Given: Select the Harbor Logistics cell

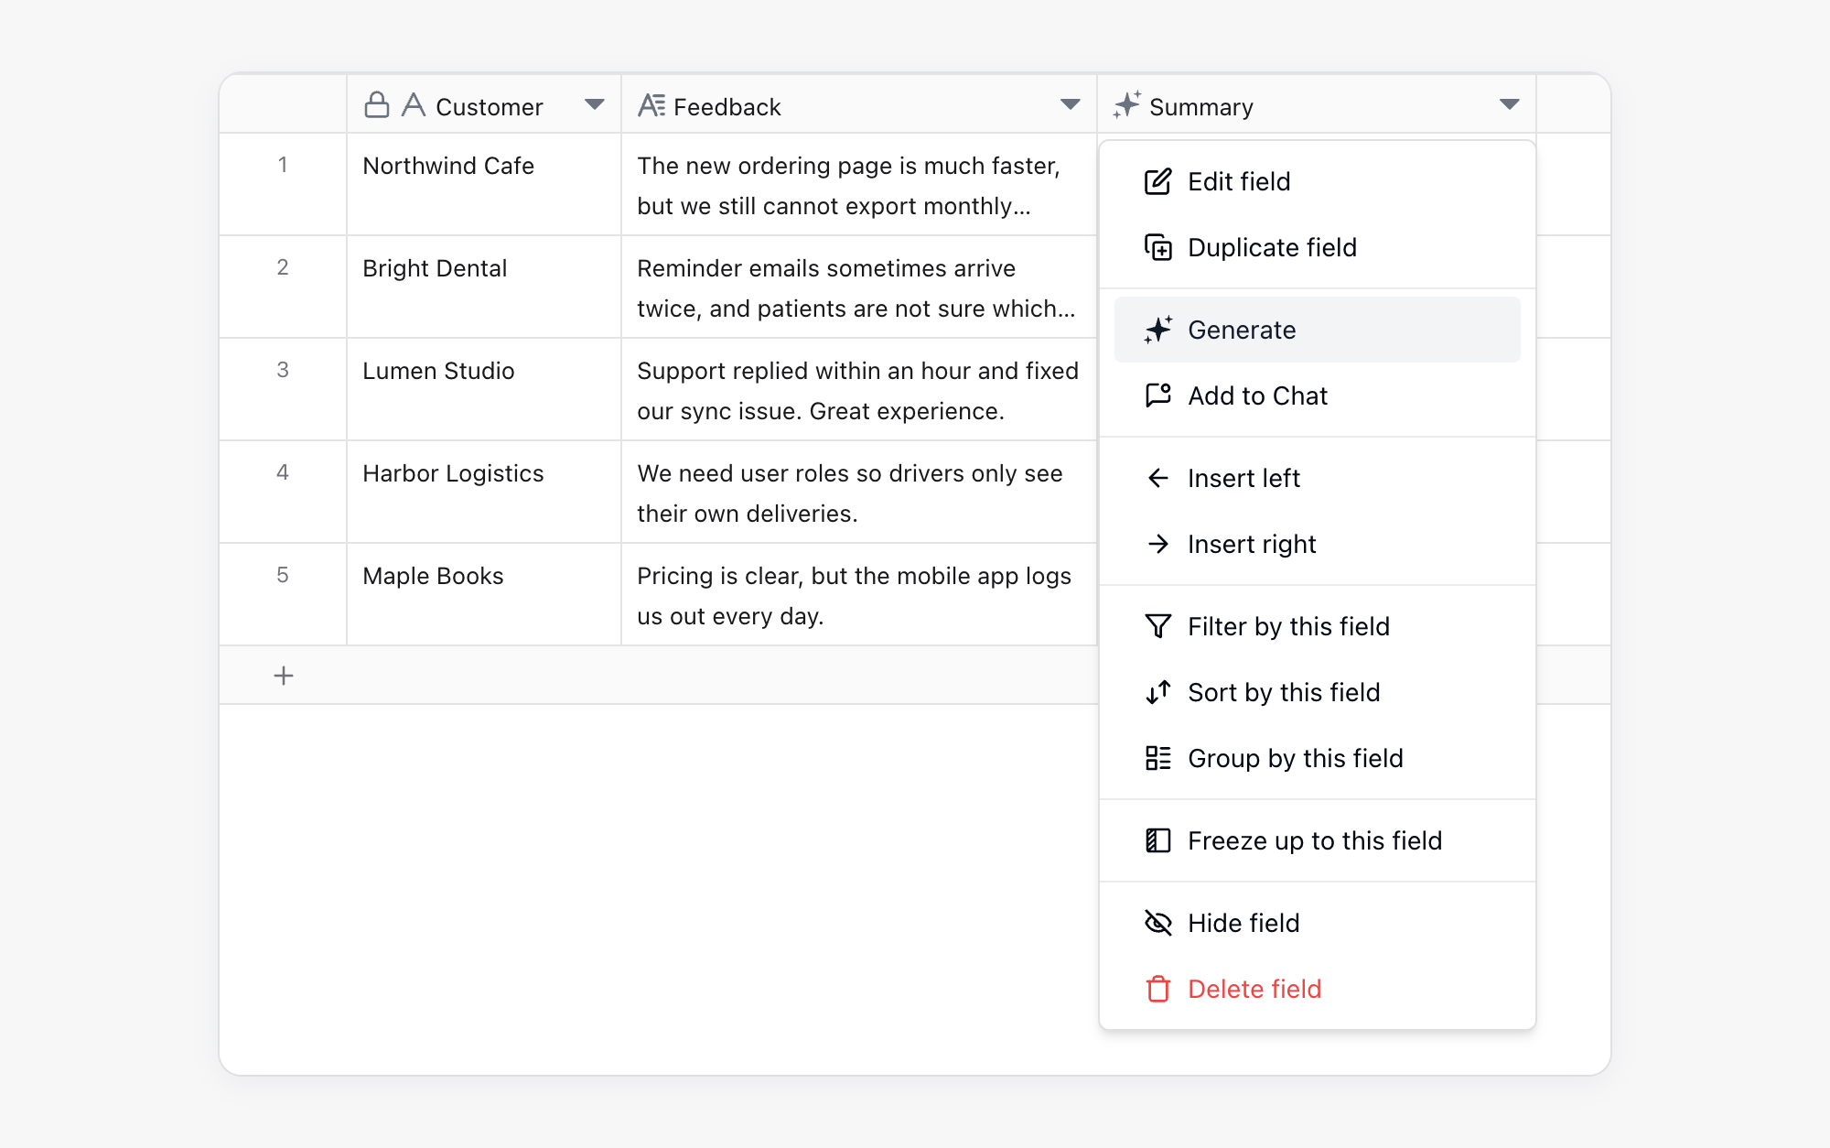Looking at the screenshot, I should (484, 492).
